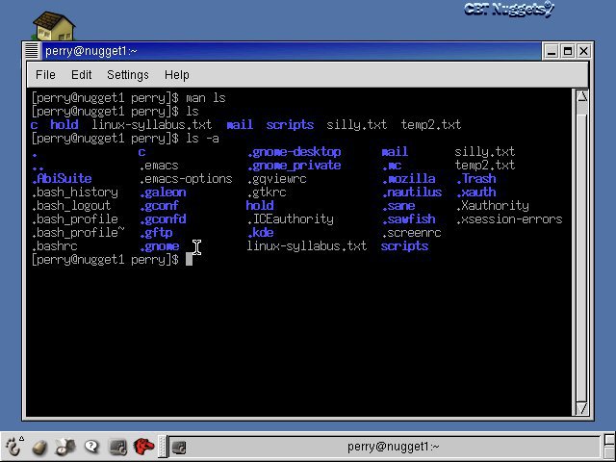
Task: Click the .screenrc file name
Action: [x=412, y=233]
